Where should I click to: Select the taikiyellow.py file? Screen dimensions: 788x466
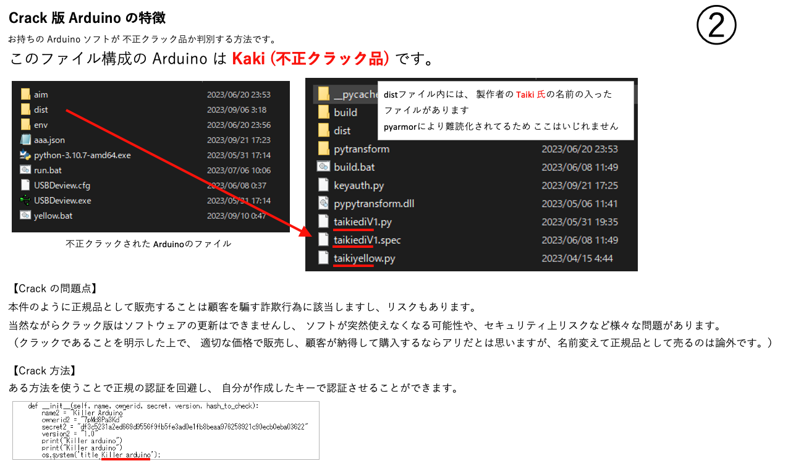[x=364, y=258]
